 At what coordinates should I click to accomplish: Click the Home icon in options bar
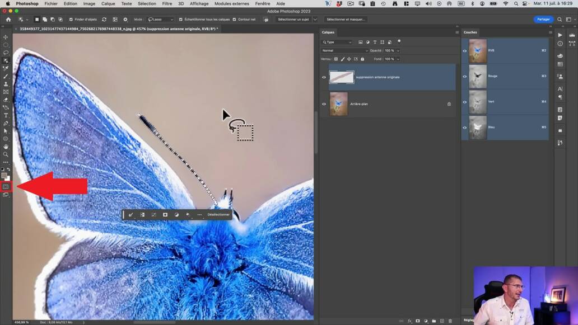pyautogui.click(x=8, y=20)
